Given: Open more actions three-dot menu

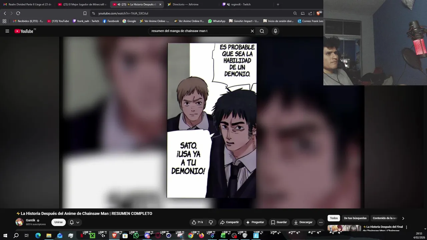Looking at the screenshot, I should 321,222.
